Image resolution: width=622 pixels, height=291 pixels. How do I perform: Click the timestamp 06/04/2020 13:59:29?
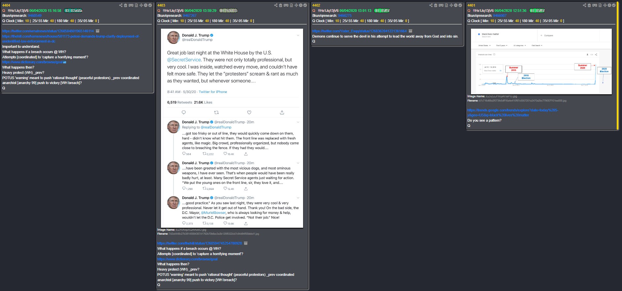pos(200,11)
